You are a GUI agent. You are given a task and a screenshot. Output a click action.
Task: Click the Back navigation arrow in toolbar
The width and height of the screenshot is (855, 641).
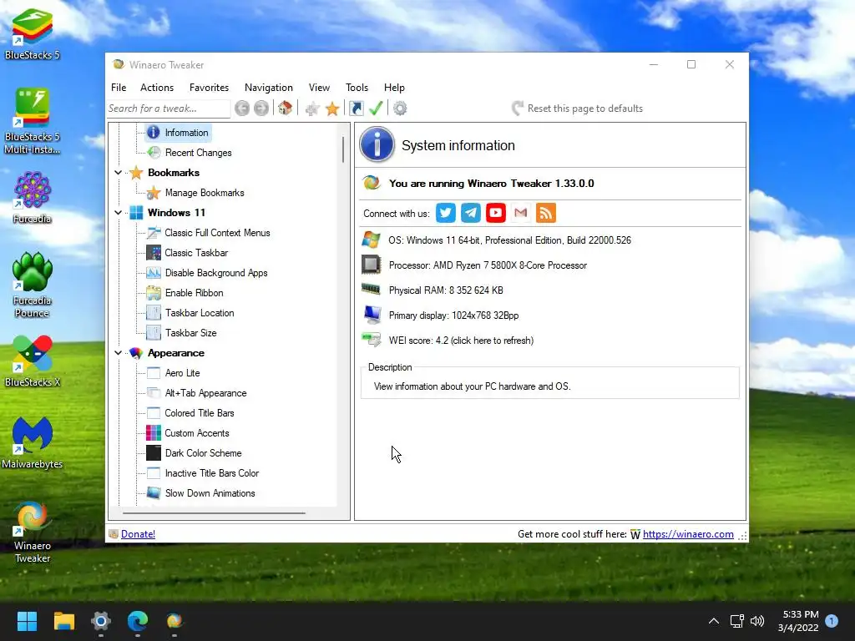click(242, 109)
